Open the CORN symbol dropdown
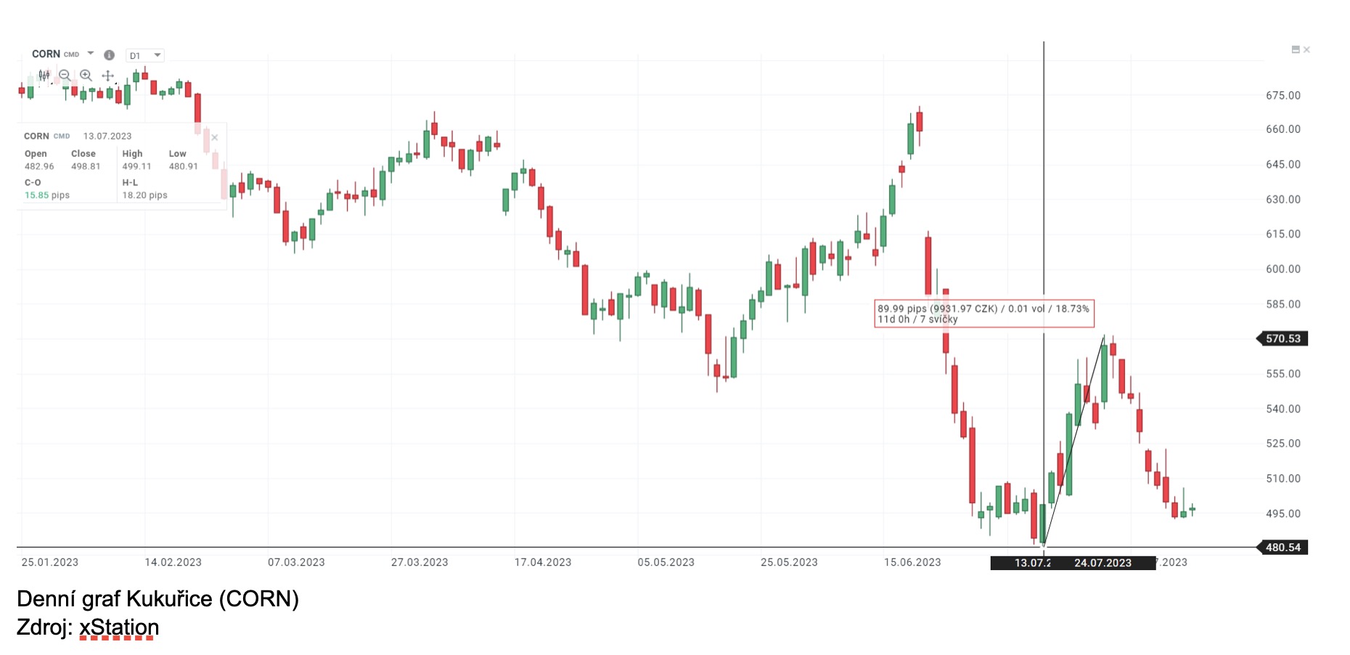The width and height of the screenshot is (1350, 655). (90, 54)
